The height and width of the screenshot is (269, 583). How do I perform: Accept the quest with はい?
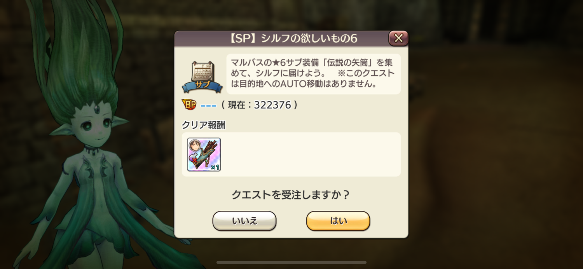(x=338, y=221)
